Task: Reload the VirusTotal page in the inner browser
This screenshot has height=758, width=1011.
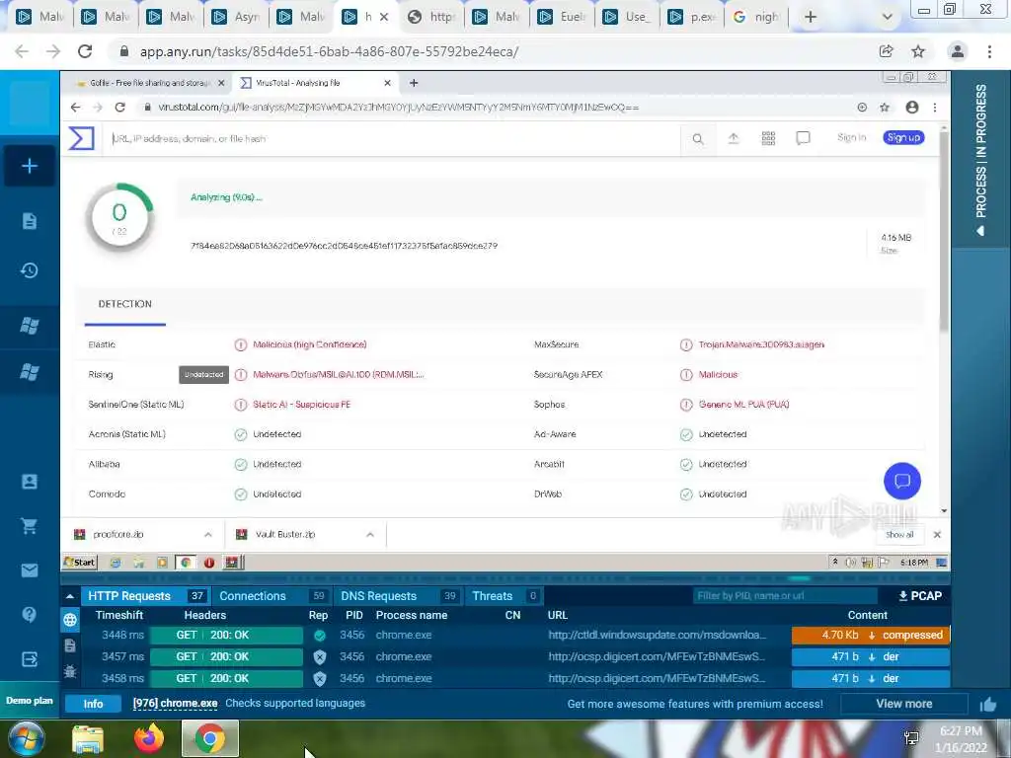Action: coord(119,107)
